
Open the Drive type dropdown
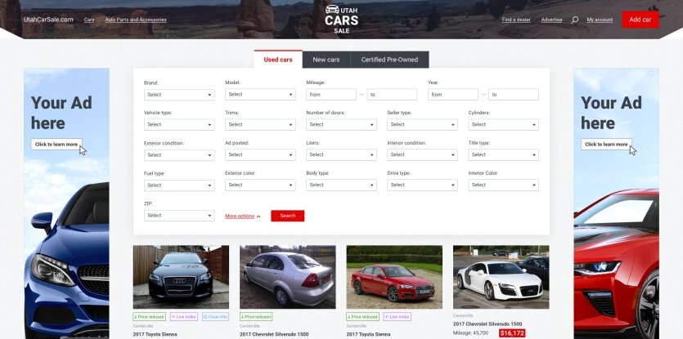422,185
